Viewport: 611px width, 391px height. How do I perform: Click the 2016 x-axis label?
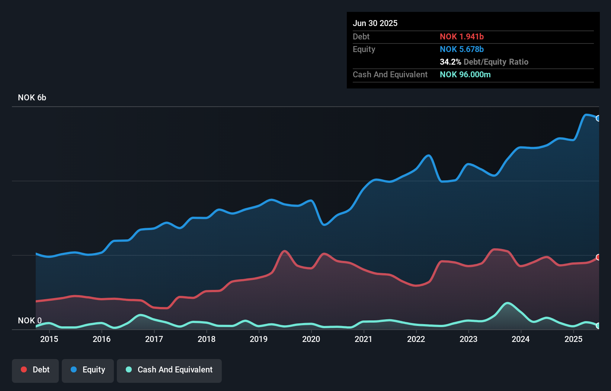coord(102,339)
